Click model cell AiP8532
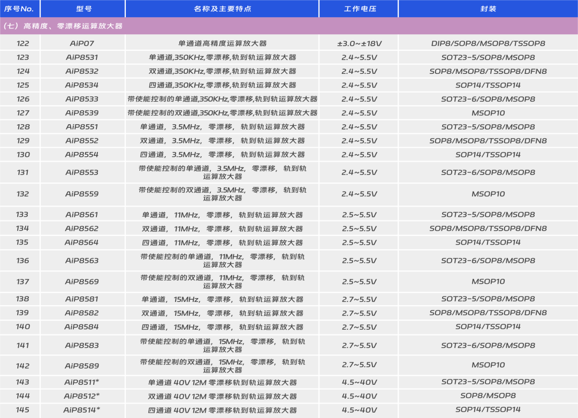578x418 pixels. click(82, 71)
